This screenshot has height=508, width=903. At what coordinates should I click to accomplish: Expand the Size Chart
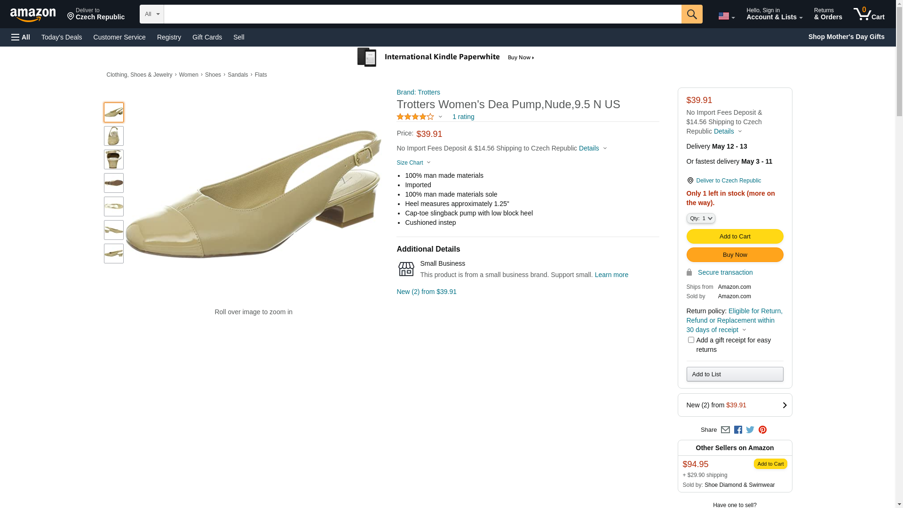coord(413,163)
